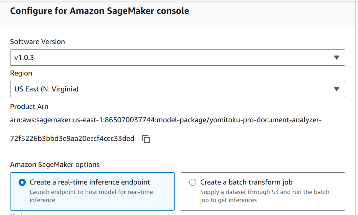Click the Software Version dropdown chevron

coord(336,58)
